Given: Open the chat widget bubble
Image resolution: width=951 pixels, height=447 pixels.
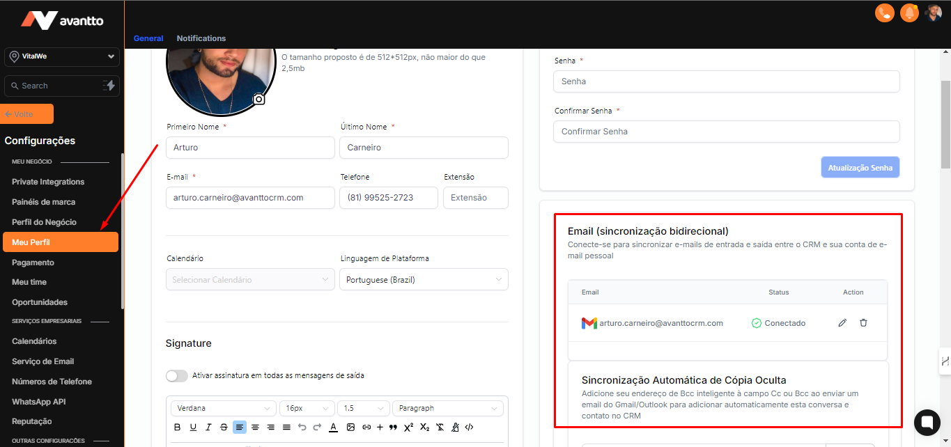Looking at the screenshot, I should click(927, 422).
